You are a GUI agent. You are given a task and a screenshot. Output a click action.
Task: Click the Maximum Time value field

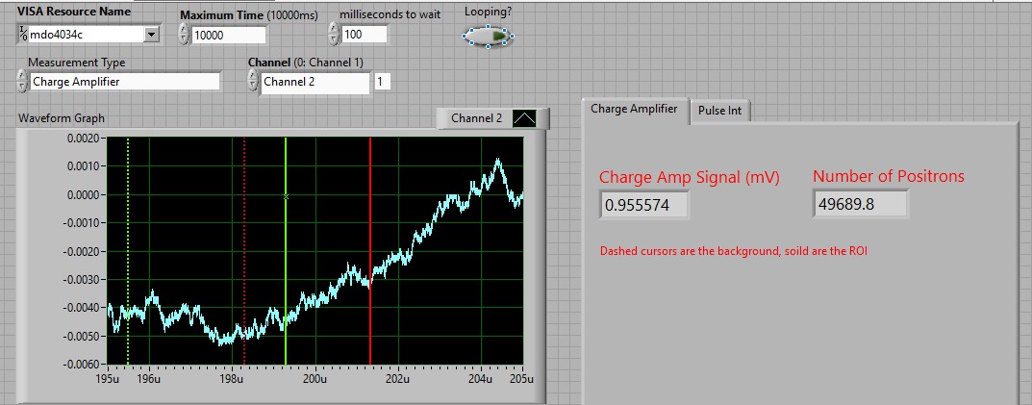click(228, 35)
